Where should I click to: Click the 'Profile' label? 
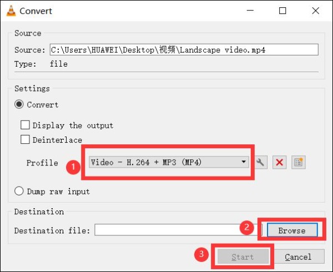point(42,163)
